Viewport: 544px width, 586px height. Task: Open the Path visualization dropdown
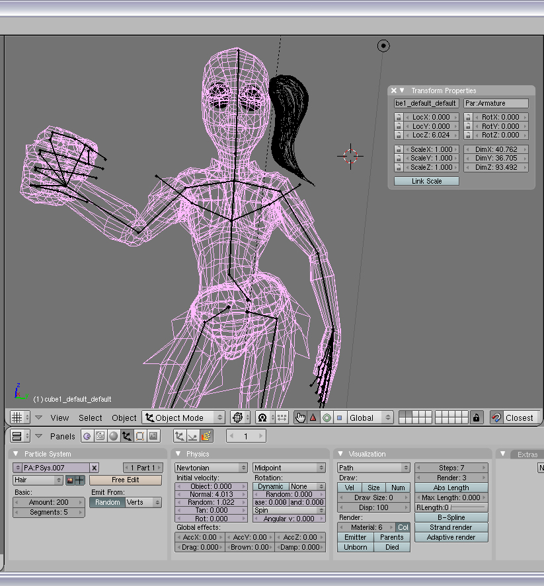coord(373,468)
